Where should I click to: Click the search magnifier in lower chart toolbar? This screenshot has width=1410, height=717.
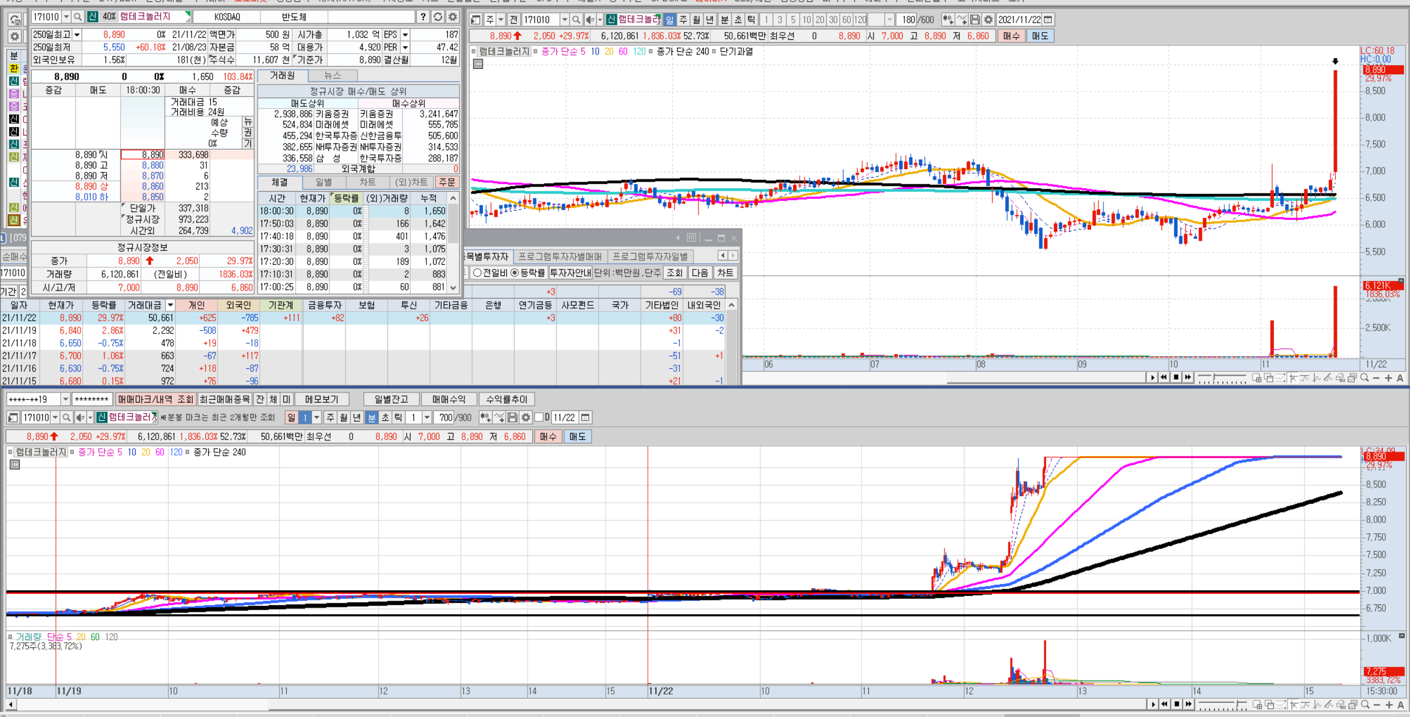(66, 417)
